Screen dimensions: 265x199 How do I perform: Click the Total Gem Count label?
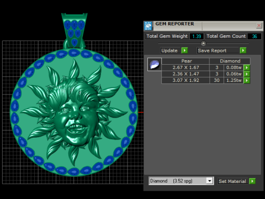(226, 36)
